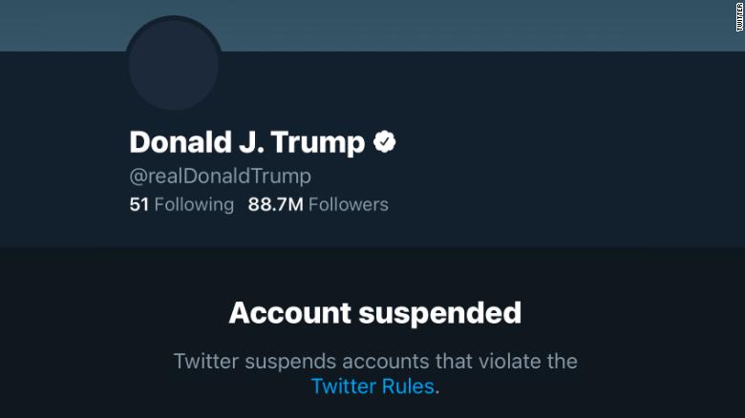Select the @realDonaldTrump handle
The image size is (745, 418).
(x=220, y=176)
